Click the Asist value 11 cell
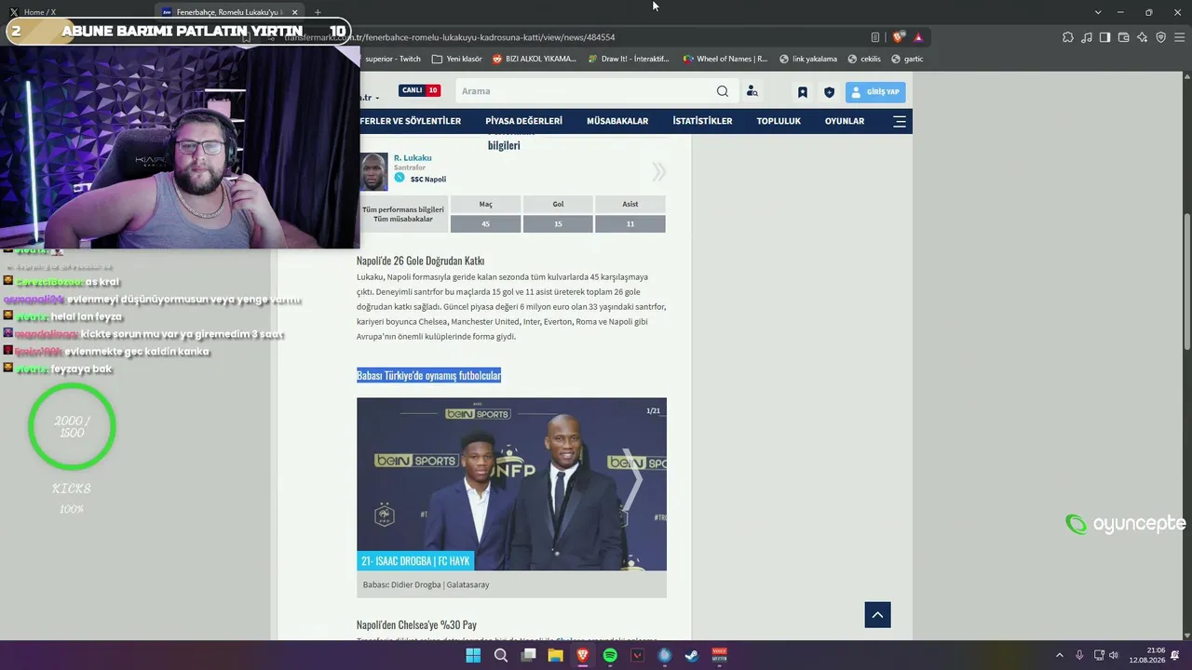 [630, 224]
